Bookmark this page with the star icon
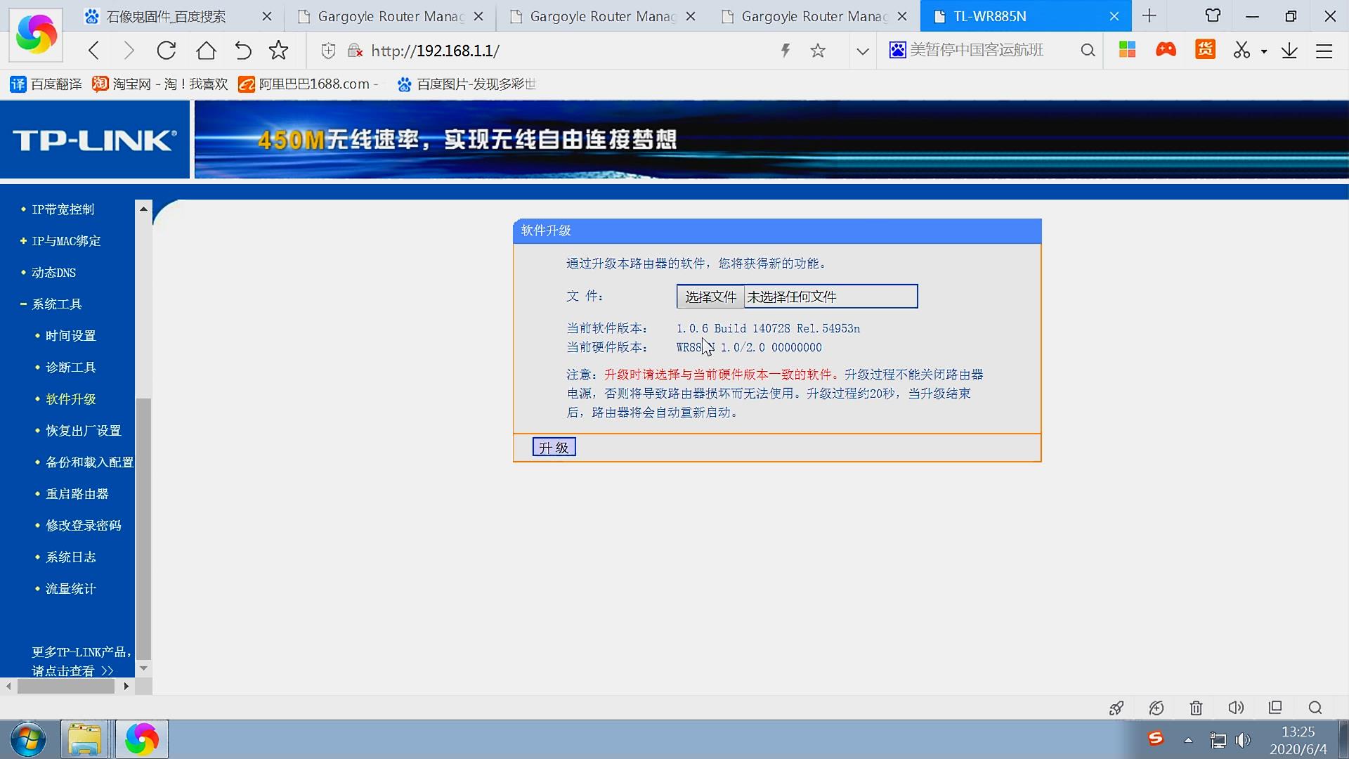 (x=817, y=51)
